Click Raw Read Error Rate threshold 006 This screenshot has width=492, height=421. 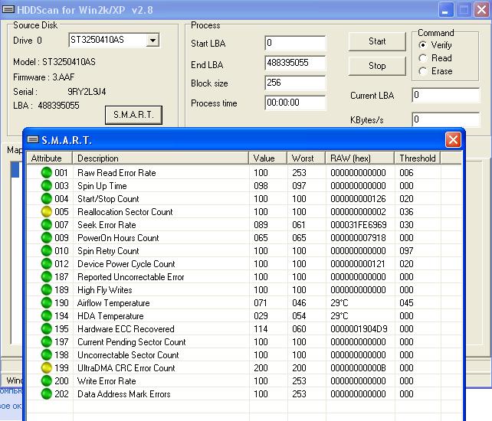[406, 173]
